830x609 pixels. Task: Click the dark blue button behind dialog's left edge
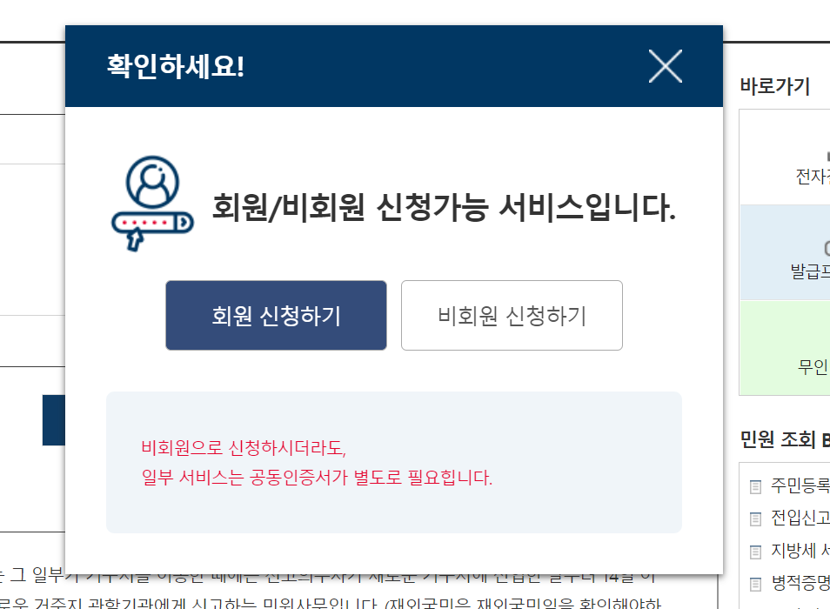point(54,420)
